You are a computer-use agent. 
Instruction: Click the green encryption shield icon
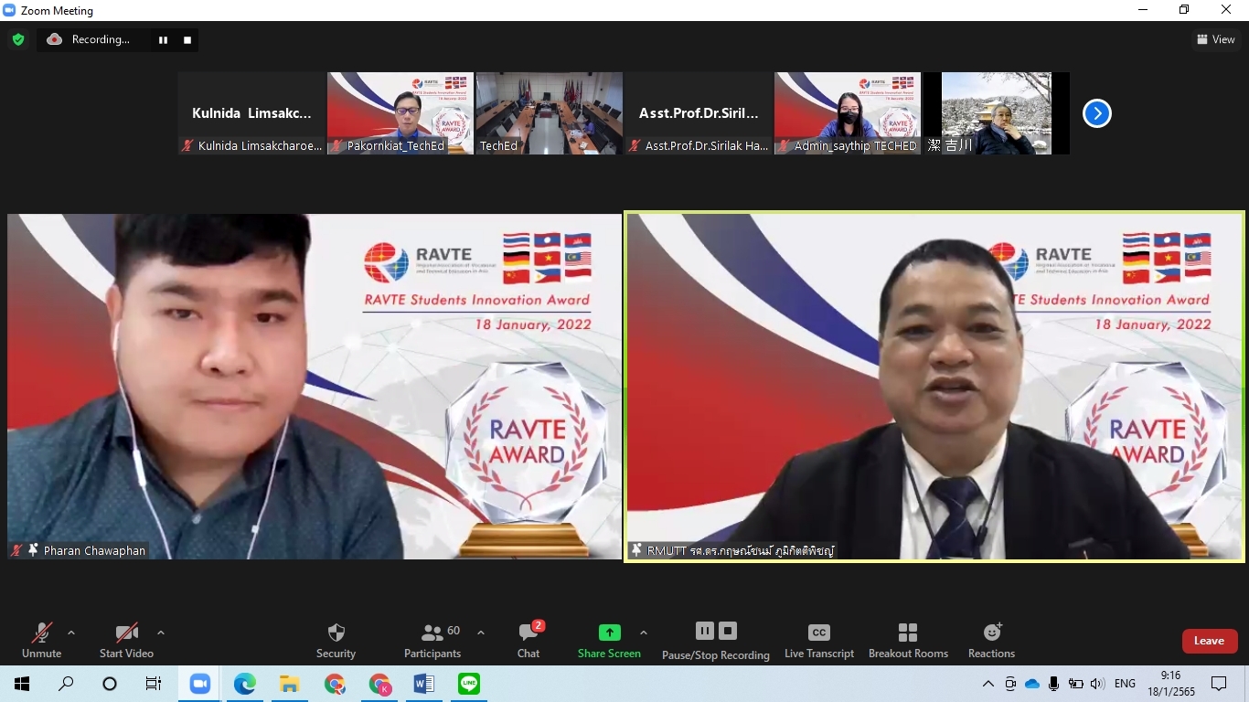point(17,39)
